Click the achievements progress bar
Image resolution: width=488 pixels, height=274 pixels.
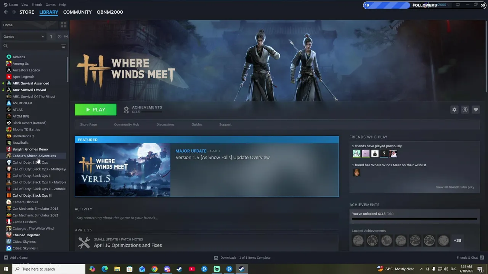click(x=414, y=219)
